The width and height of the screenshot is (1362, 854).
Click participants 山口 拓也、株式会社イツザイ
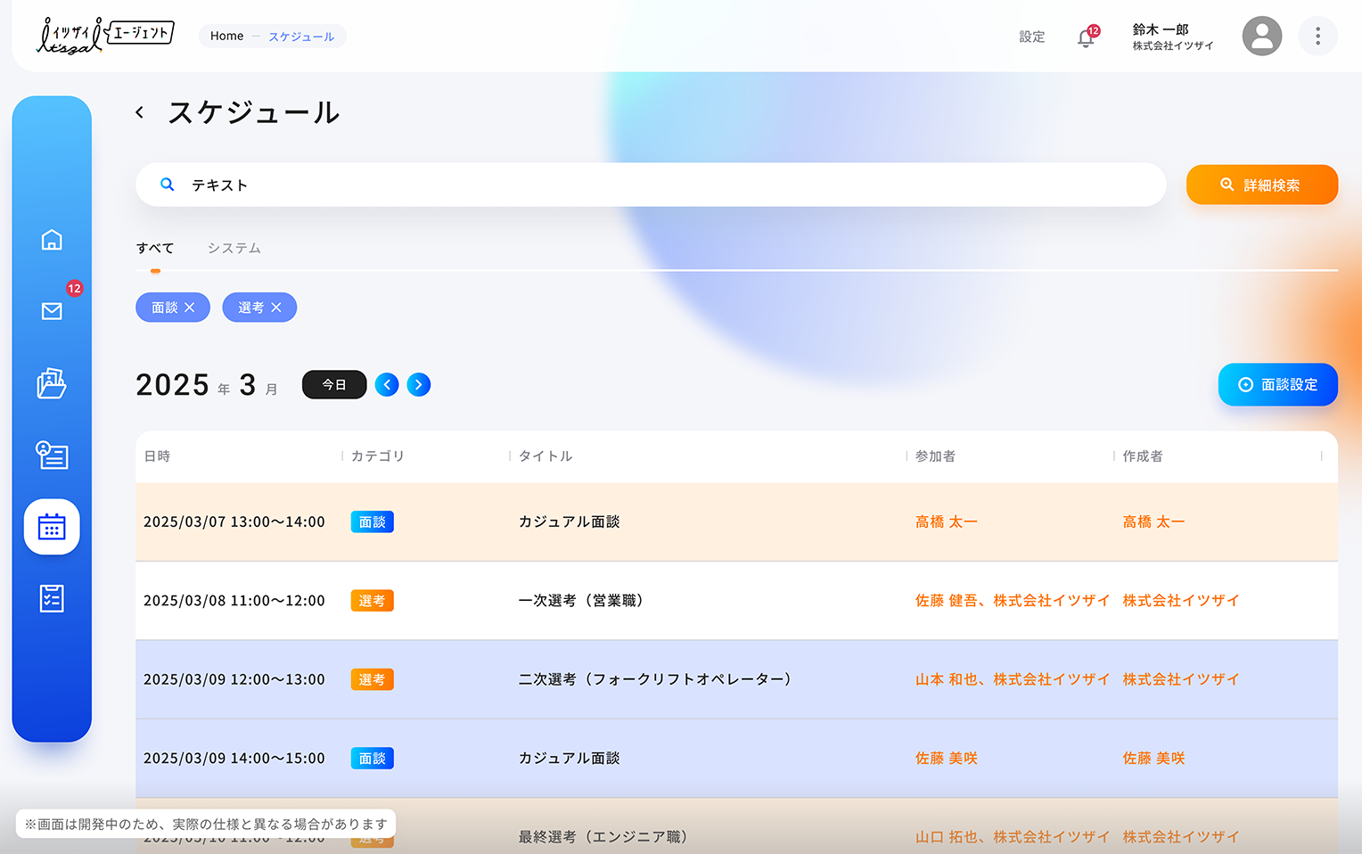click(1012, 837)
